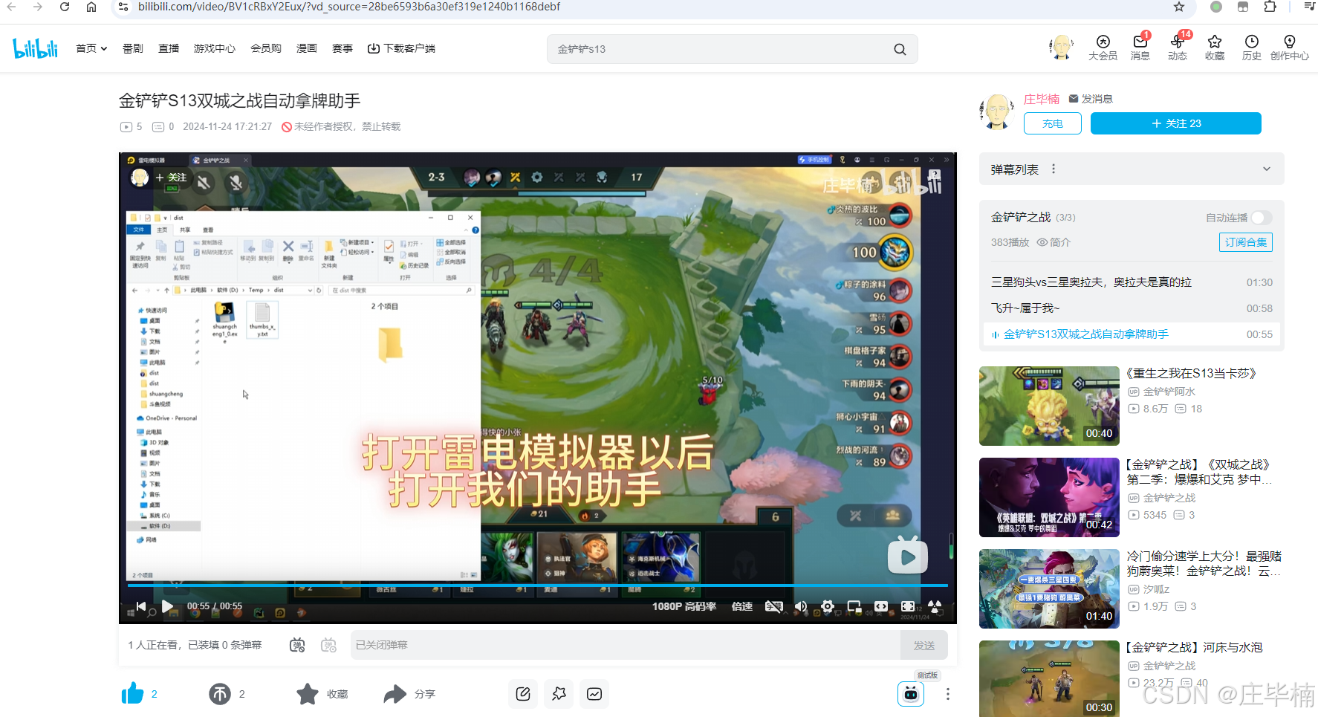Open video thumbnail 重生之我在S13当卡莎

click(x=1049, y=406)
